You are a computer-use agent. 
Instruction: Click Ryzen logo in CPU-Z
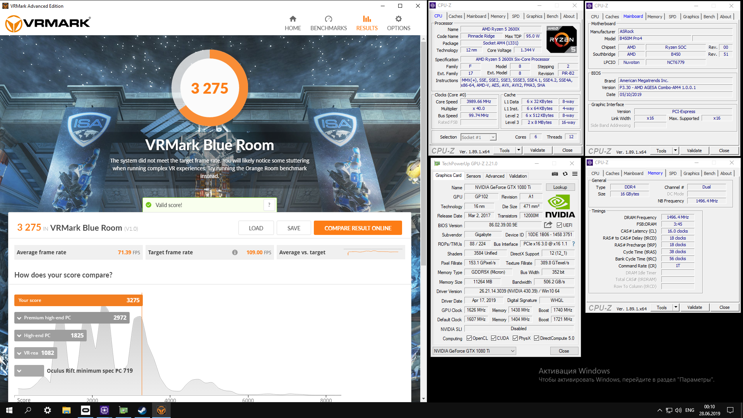(x=562, y=39)
